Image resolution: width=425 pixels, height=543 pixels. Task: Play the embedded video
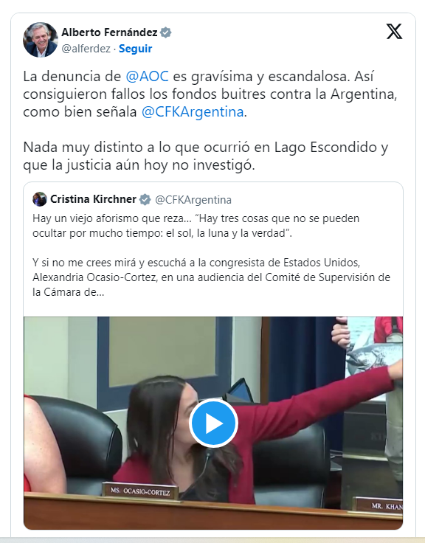(x=213, y=423)
